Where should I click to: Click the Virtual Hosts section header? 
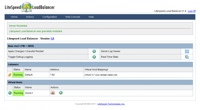pyautogui.click(x=100, y=82)
